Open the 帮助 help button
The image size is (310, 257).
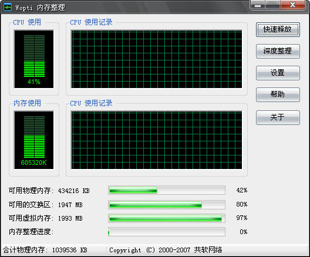[x=278, y=94]
